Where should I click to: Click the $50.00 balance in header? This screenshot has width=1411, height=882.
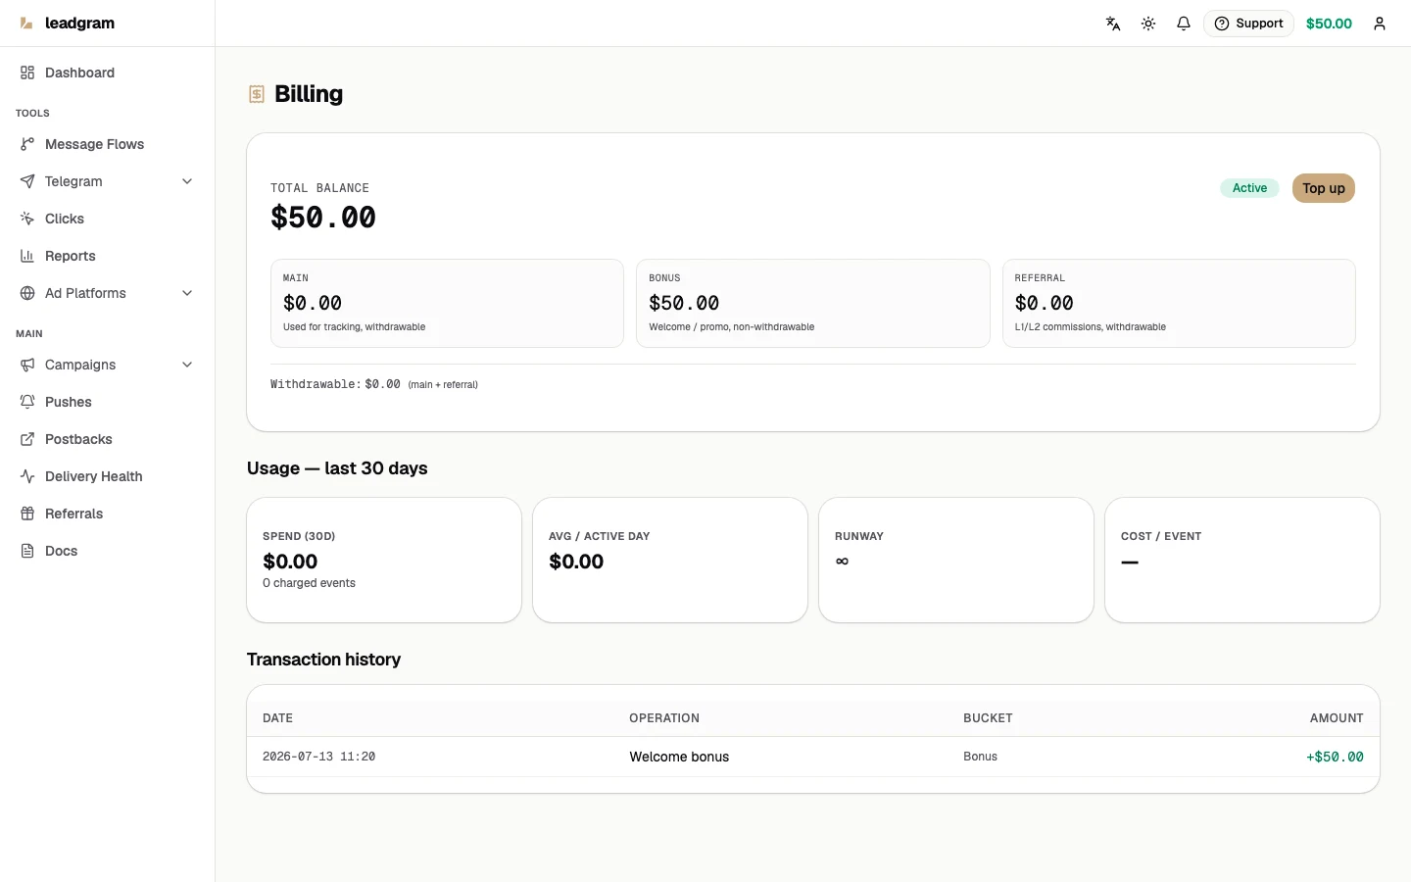(1329, 24)
